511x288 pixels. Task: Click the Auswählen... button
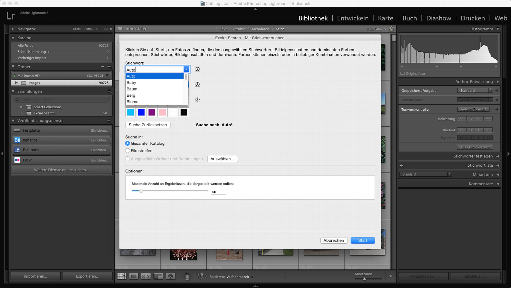point(222,159)
